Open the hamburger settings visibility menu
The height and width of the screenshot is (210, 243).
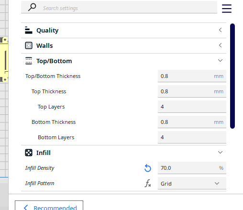tap(227, 9)
